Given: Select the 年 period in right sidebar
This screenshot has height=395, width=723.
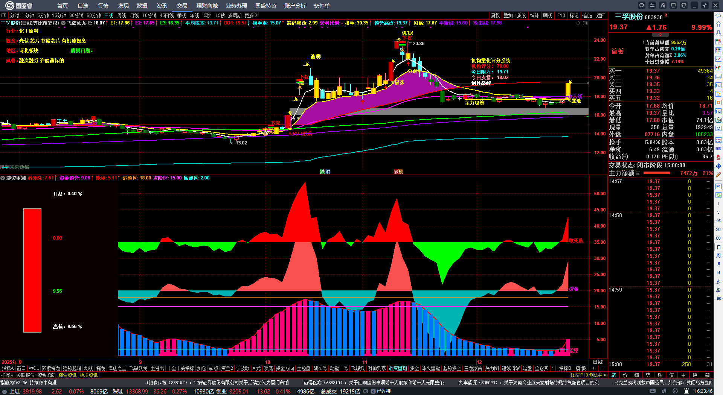Looking at the screenshot, I should [x=718, y=299].
